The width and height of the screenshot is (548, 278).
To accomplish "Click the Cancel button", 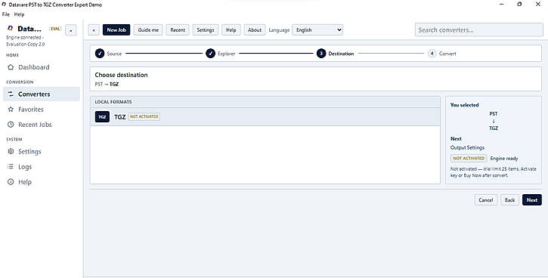I will point(486,199).
